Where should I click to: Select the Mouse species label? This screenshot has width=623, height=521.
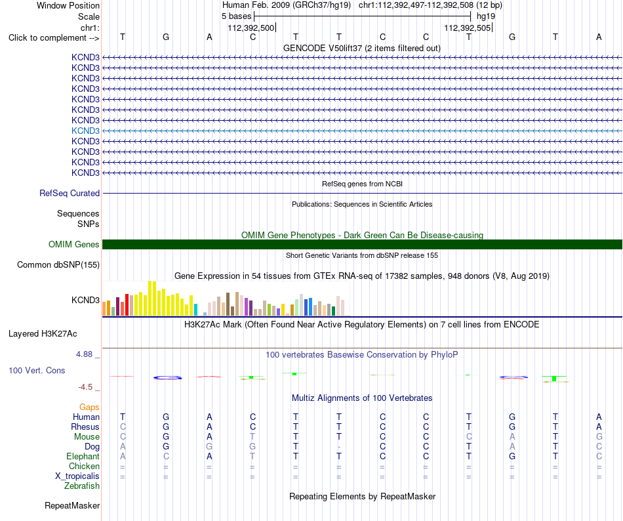tap(87, 437)
